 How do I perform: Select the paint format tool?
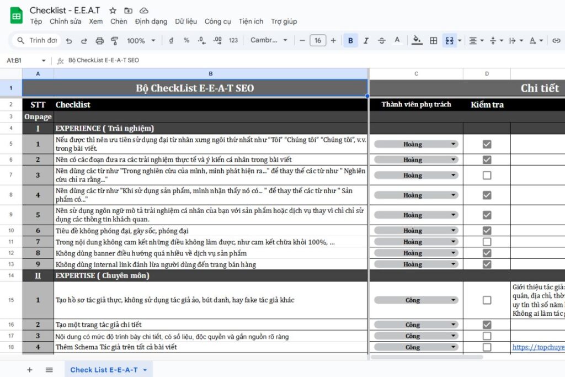(x=115, y=40)
